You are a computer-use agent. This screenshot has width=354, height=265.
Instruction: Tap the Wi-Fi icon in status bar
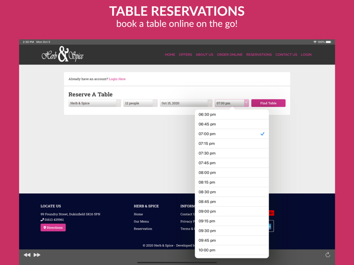(315, 42)
